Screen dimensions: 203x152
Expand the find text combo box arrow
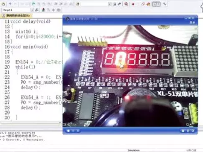tap(110, 4)
